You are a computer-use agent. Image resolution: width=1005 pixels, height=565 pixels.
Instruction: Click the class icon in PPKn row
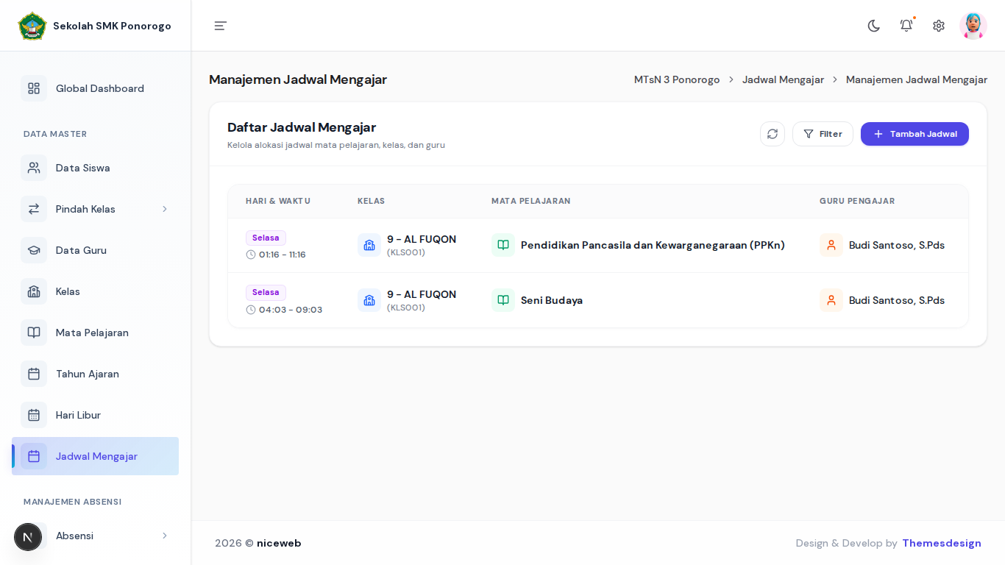click(369, 245)
